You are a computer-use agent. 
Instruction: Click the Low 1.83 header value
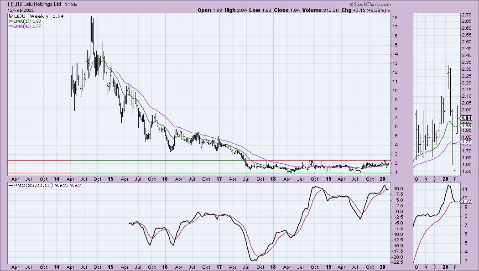click(x=260, y=10)
